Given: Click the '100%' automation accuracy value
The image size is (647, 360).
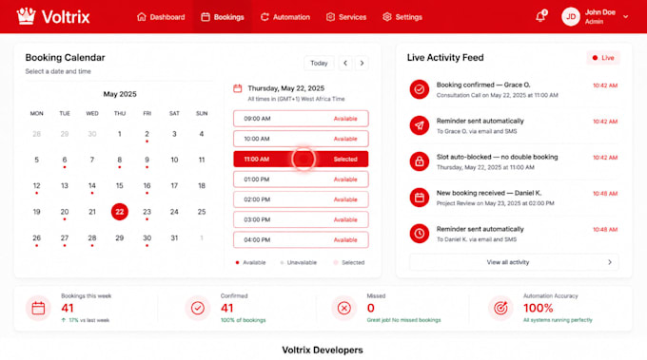Looking at the screenshot, I should coord(539,308).
